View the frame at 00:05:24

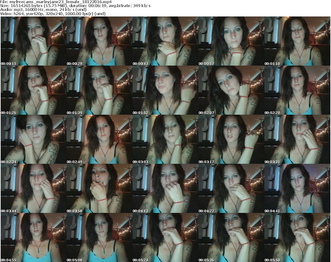tap(165, 237)
